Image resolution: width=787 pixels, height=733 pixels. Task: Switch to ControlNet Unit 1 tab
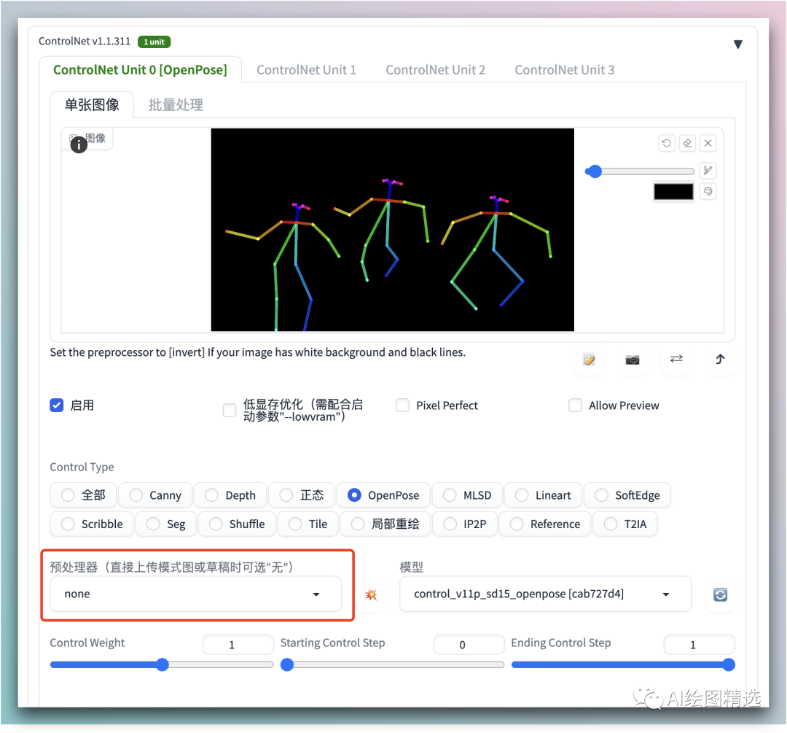306,70
